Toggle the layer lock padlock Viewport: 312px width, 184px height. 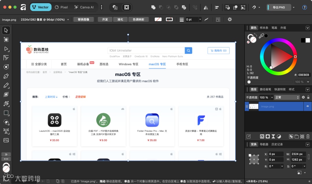click(308, 97)
